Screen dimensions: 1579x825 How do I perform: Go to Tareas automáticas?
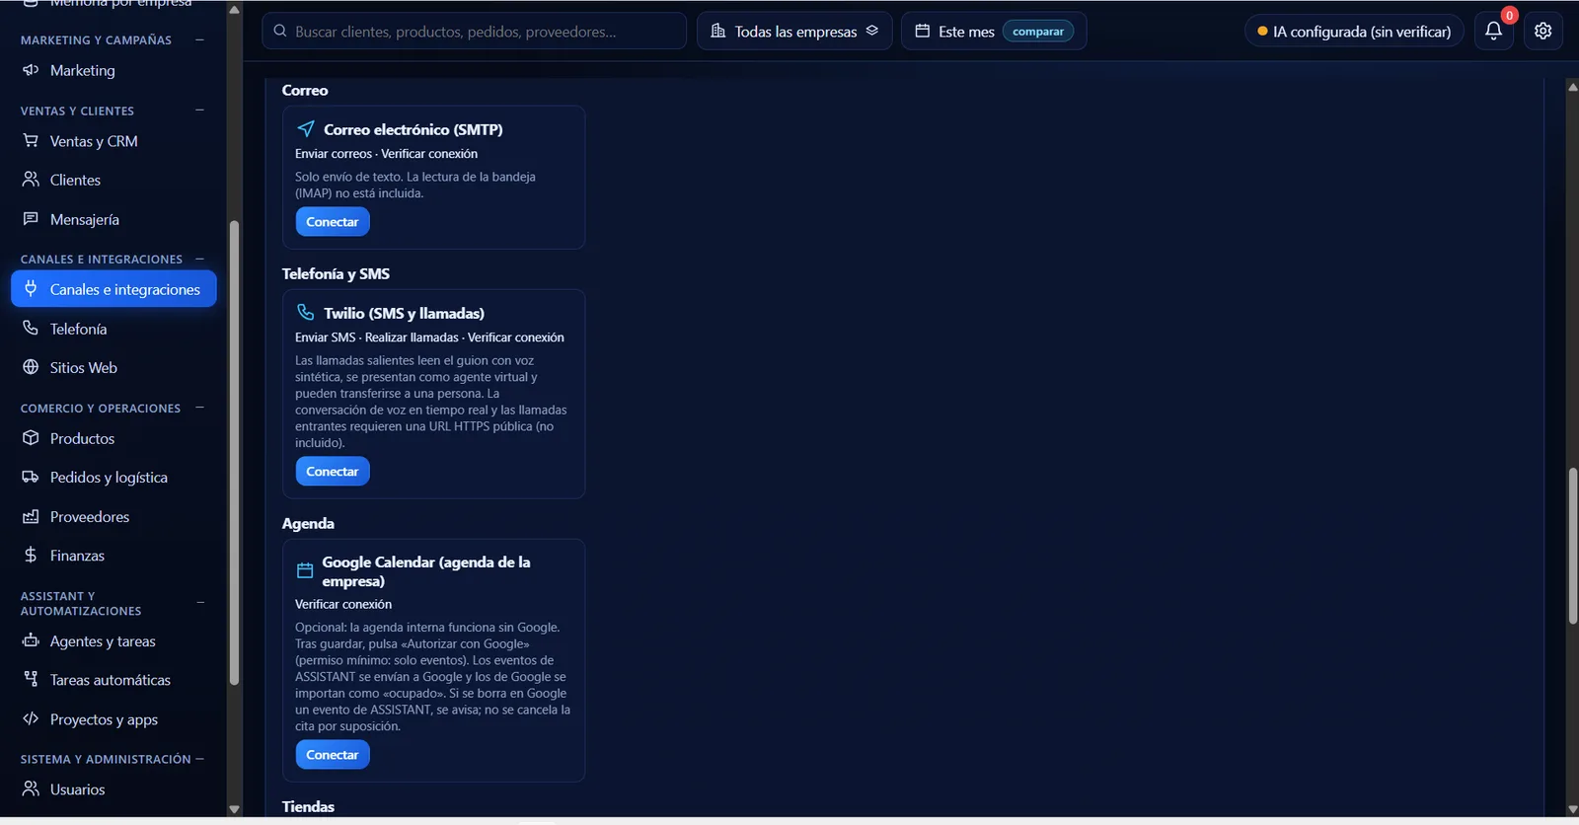pos(113,680)
